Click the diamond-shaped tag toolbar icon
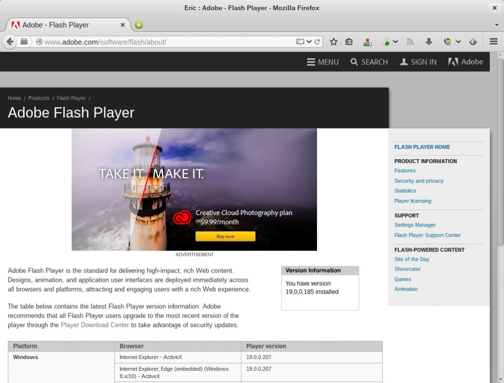This screenshot has height=383, width=504. 473,42
